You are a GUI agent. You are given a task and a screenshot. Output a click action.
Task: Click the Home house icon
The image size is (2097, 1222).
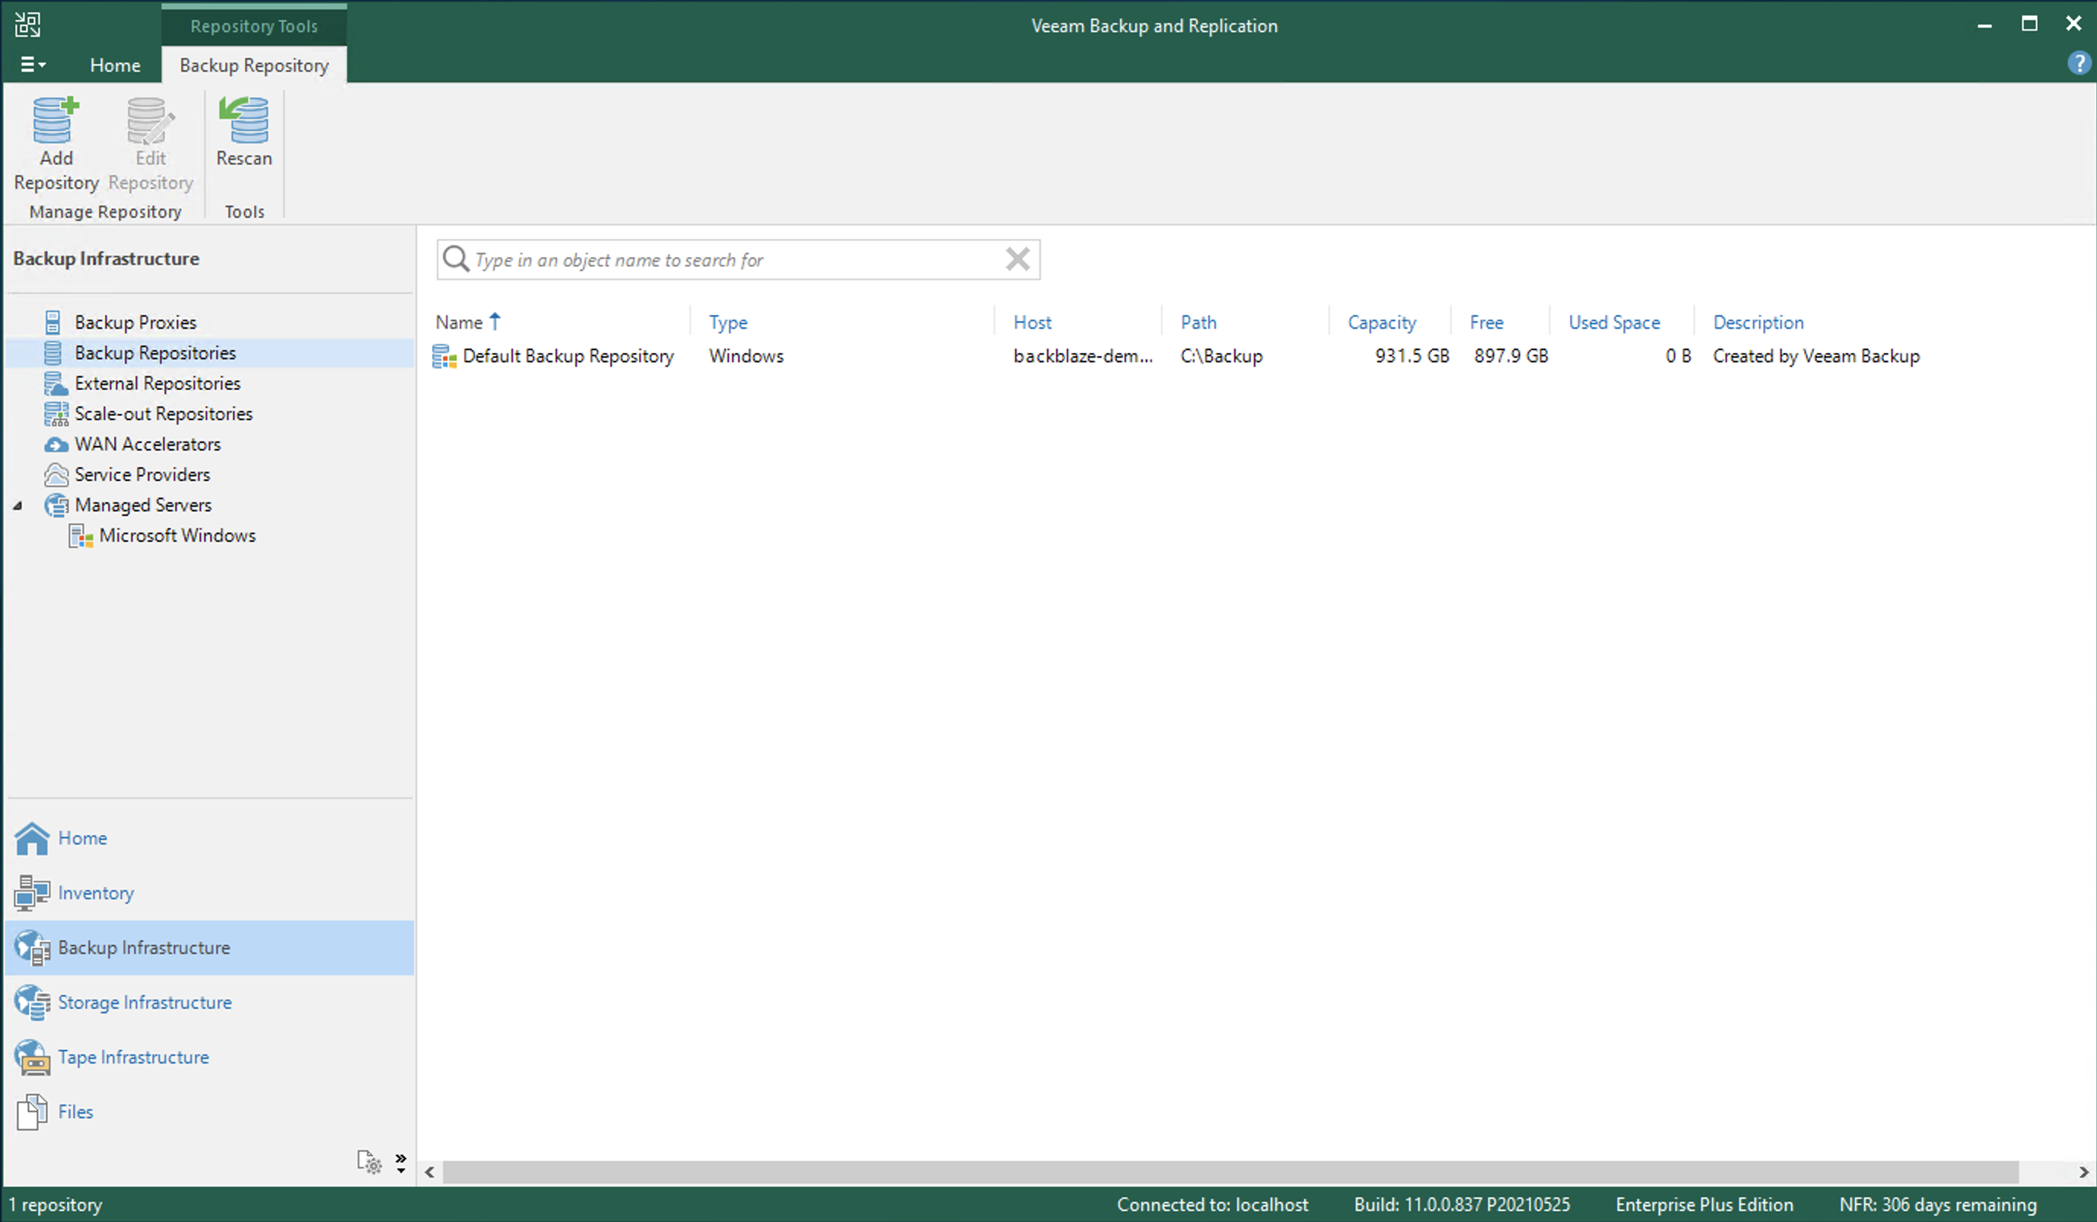click(32, 839)
